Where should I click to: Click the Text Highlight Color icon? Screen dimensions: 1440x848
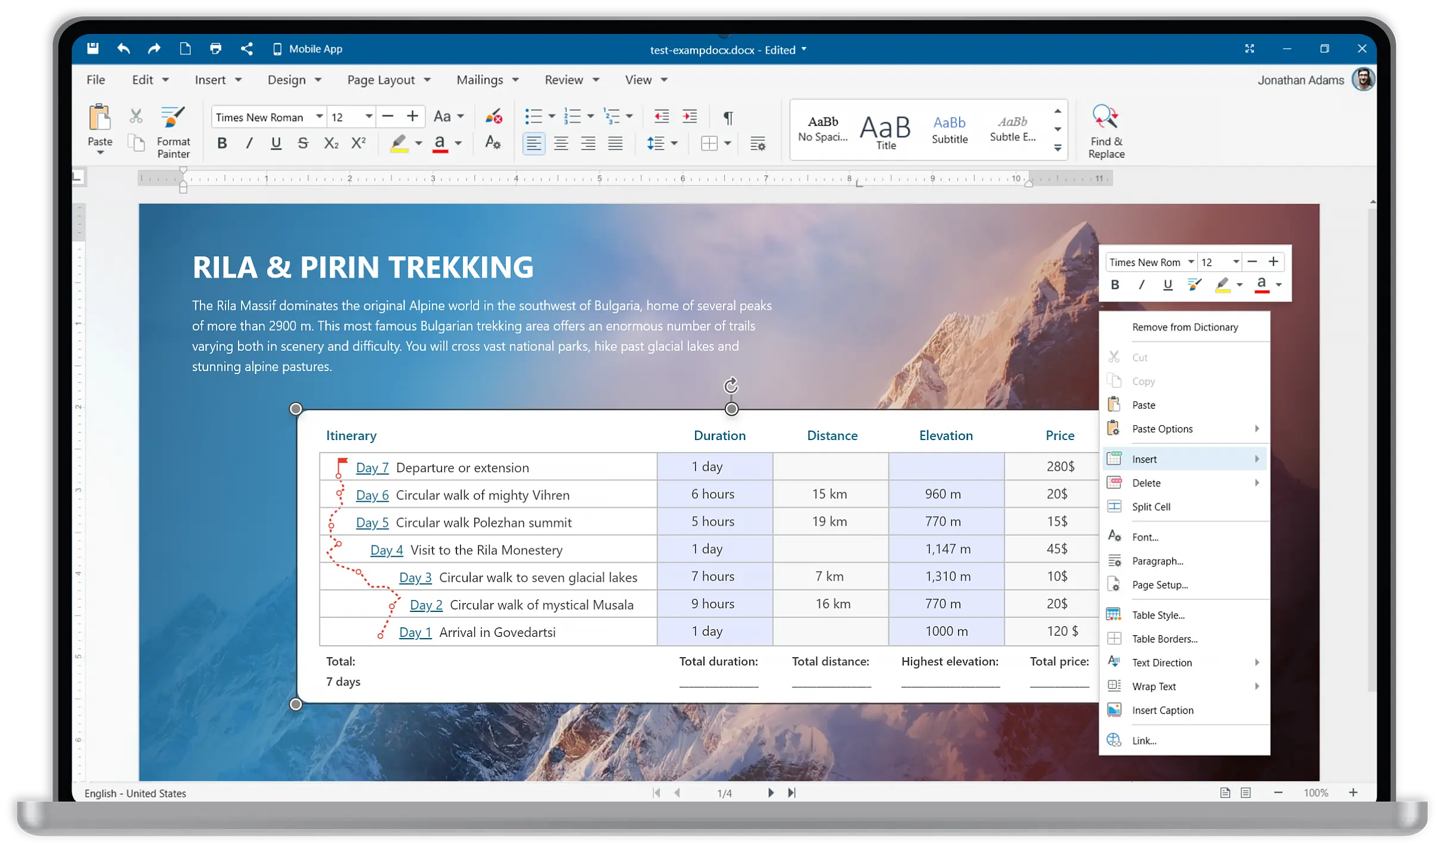pyautogui.click(x=398, y=145)
